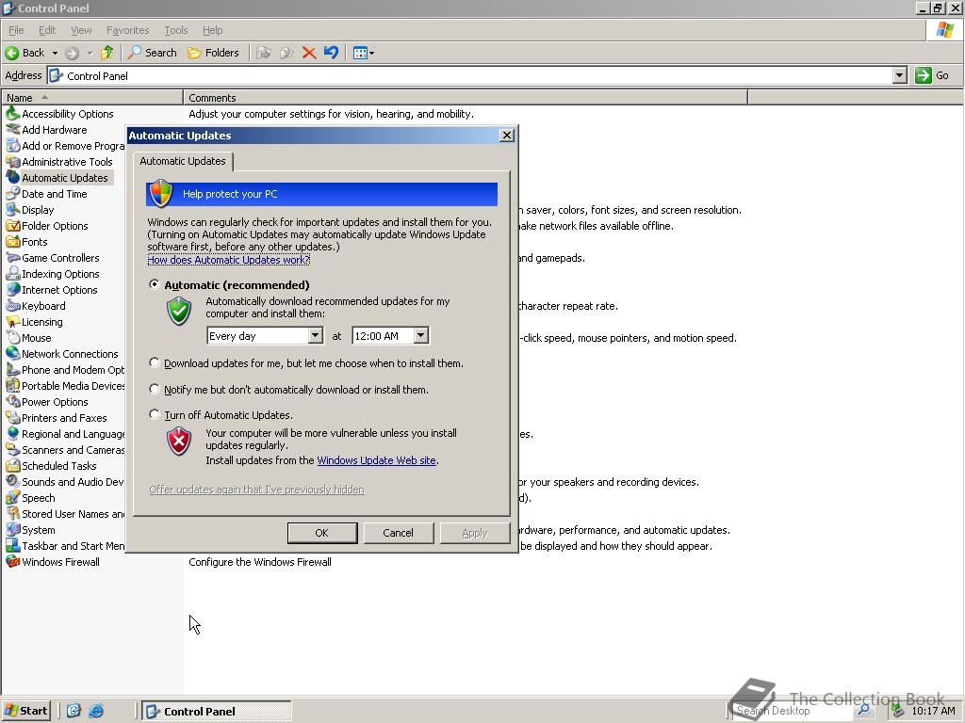Open the Administrative Tools icon

coord(13,162)
